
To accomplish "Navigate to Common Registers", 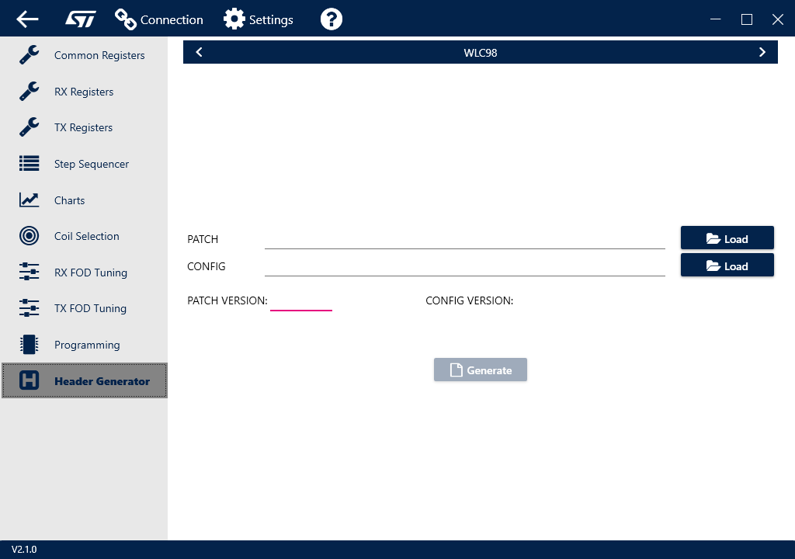I will coord(28,54).
